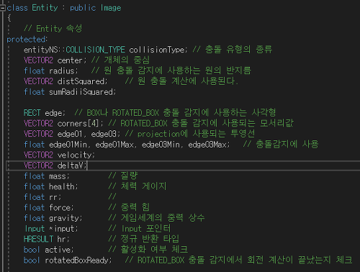360x272 pixels.
Task: Click the '// 개체의 중심' comment
Action: coord(120,60)
